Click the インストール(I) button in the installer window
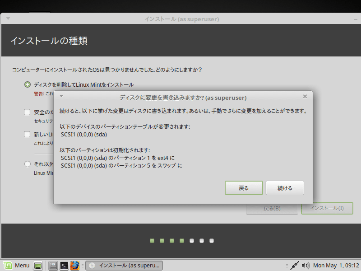 (327, 208)
